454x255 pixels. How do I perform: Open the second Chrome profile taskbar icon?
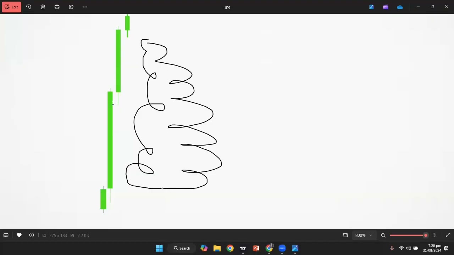[269, 248]
